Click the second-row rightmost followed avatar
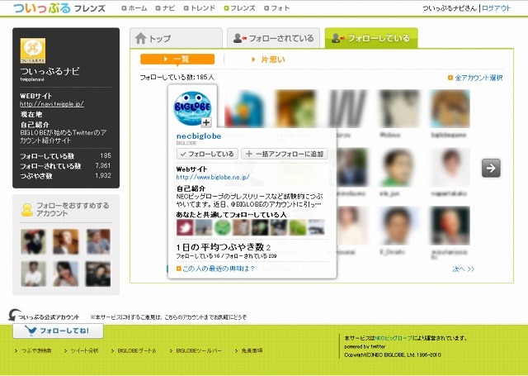The image size is (528, 376). point(450,167)
